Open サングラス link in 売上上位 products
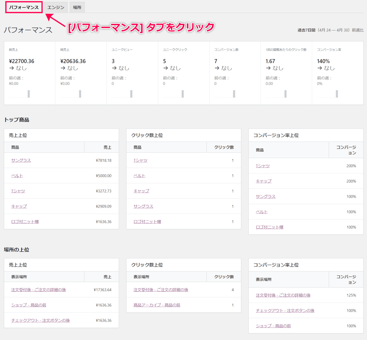Screen dimensions: 367x340 (21, 160)
